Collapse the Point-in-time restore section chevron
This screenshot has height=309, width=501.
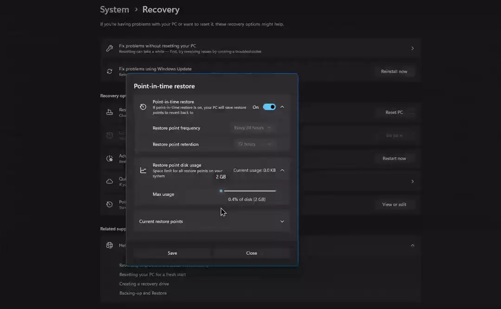pos(282,107)
